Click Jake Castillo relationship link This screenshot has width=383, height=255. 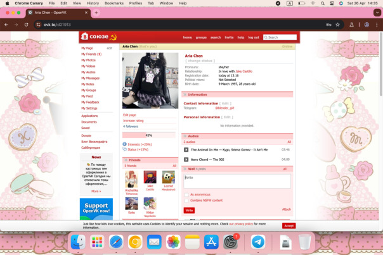(243, 72)
